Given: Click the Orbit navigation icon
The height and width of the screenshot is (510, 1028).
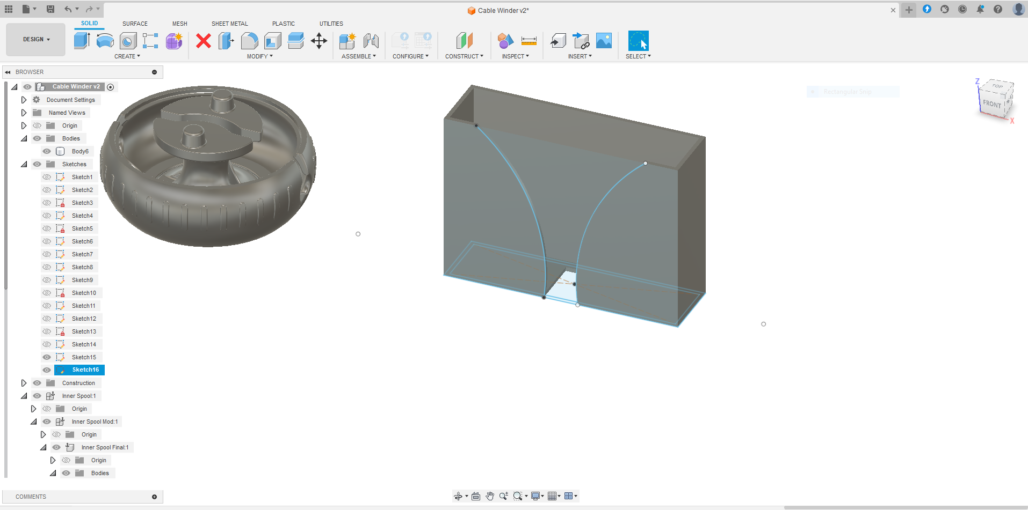Looking at the screenshot, I should (x=458, y=496).
